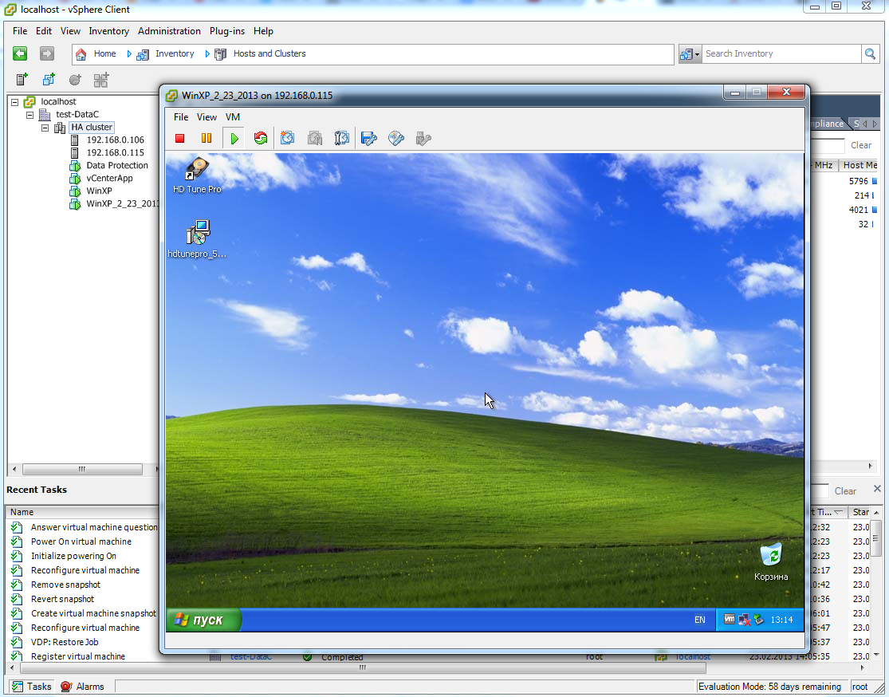Select Data Protection VM in tree
Viewport: 889px width, 697px height.
[116, 165]
